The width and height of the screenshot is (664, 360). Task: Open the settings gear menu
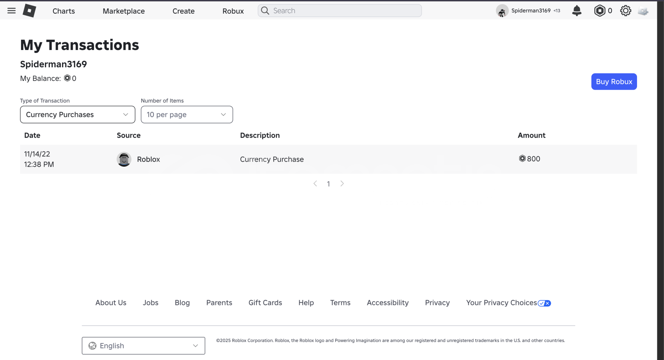pos(626,11)
